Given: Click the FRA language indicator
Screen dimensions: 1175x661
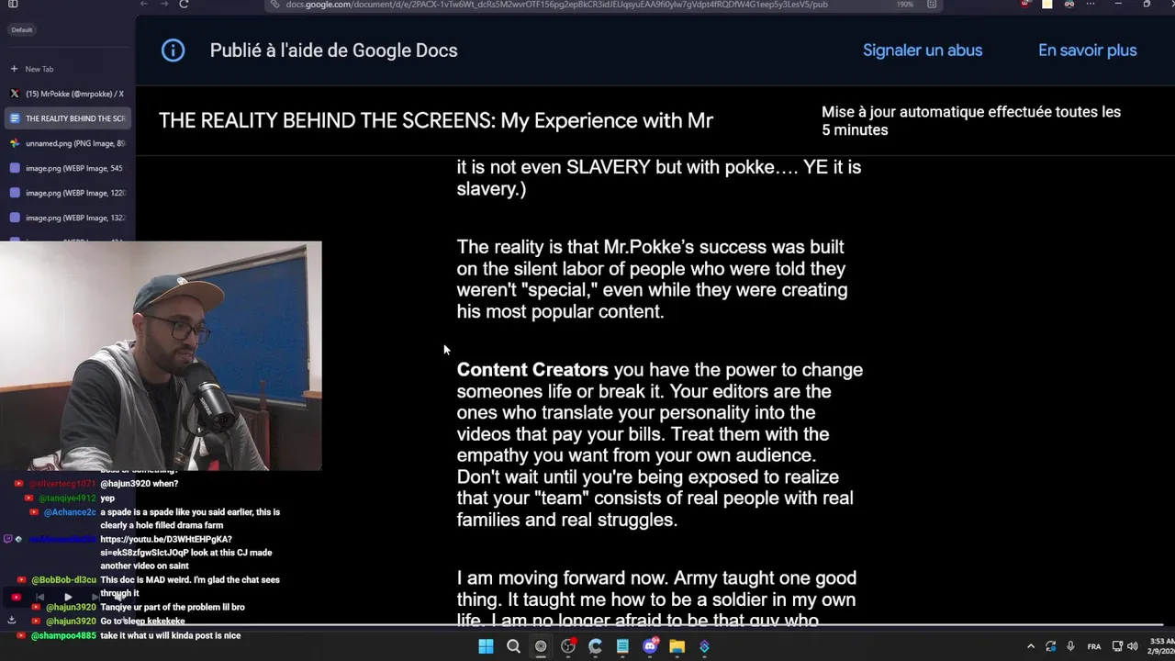Looking at the screenshot, I should click(x=1094, y=646).
